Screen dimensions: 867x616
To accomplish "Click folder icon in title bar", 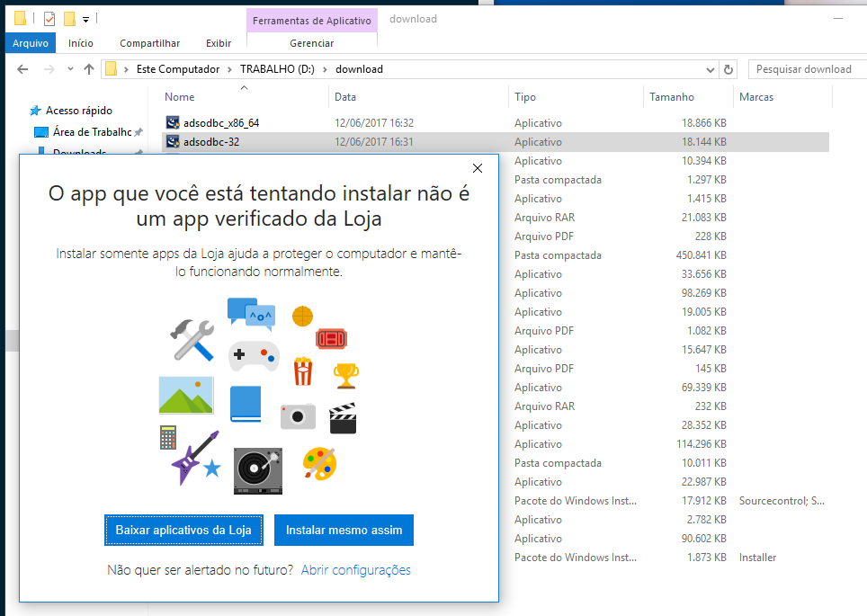I will (x=20, y=19).
